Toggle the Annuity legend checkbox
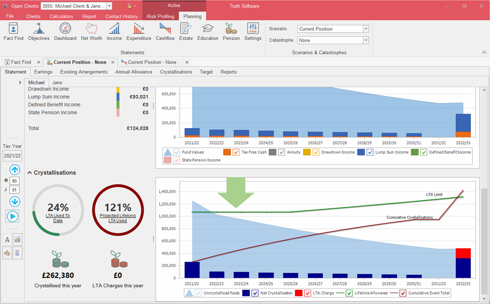The width and height of the screenshot is (490, 304). 281,152
